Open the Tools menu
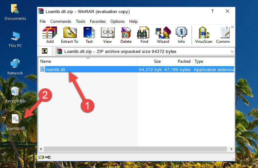This screenshot has height=168, width=258. tap(81, 21)
